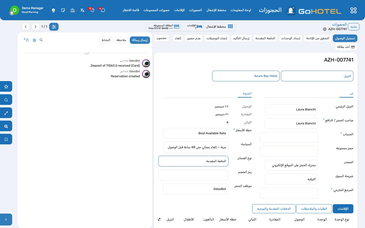Go to next record arrow
Viewport: 365px width, 228px height.
[x=35, y=27]
